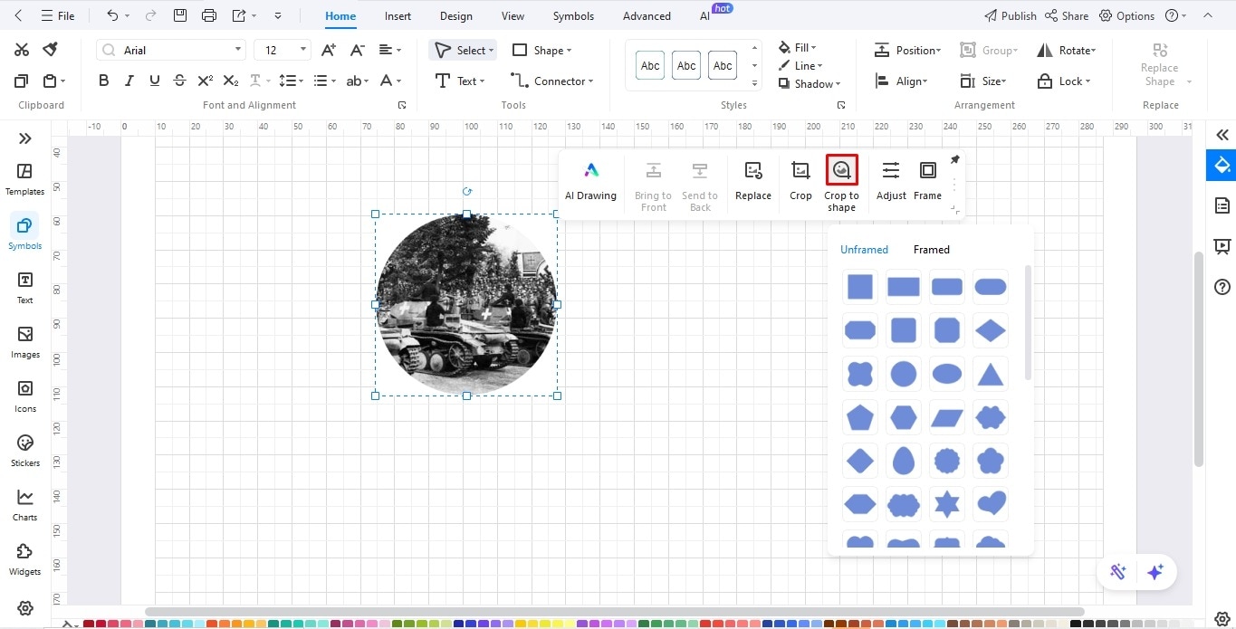The image size is (1236, 629).
Task: Select the Format Painter brush icon
Action: (51, 50)
